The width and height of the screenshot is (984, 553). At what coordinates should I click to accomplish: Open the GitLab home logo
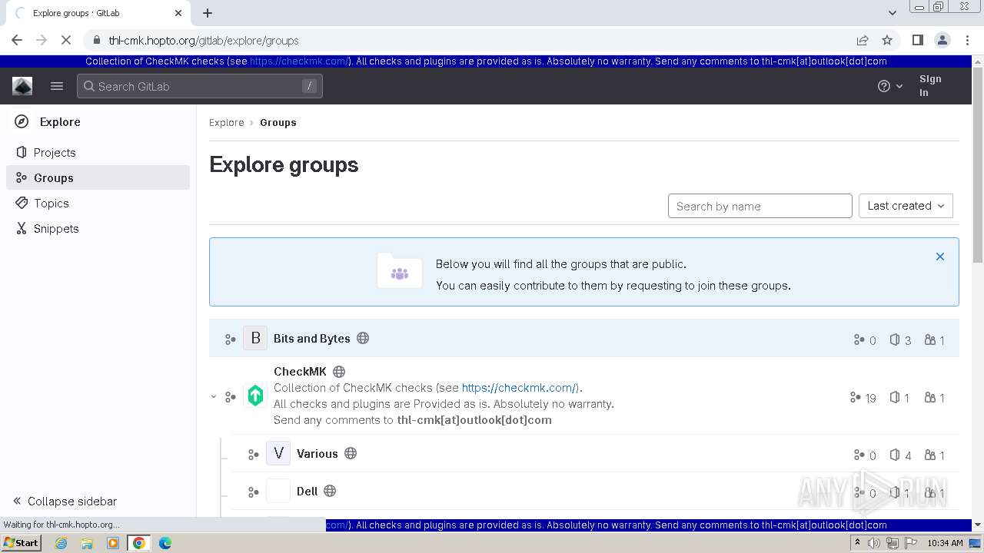(x=22, y=86)
